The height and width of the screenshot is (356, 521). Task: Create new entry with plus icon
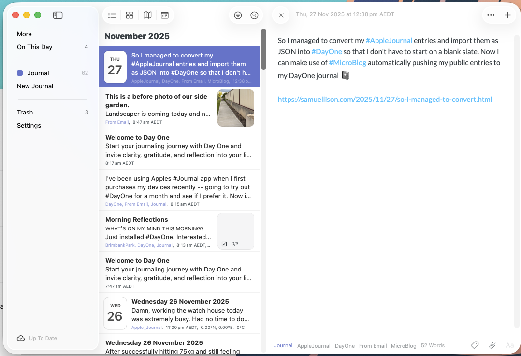507,15
